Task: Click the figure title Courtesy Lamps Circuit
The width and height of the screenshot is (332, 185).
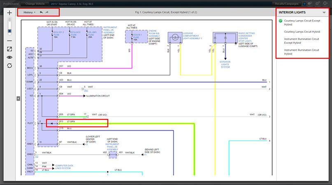Action: click(166, 12)
